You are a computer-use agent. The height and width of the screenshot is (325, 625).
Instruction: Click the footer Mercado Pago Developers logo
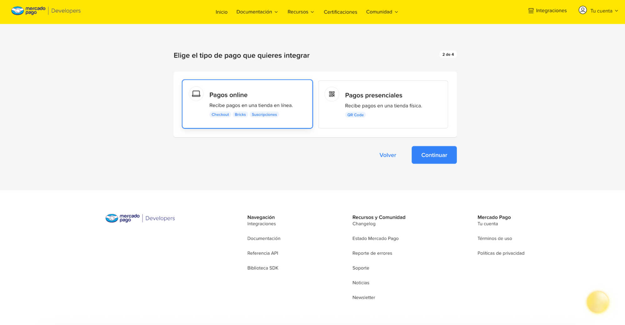(x=140, y=218)
